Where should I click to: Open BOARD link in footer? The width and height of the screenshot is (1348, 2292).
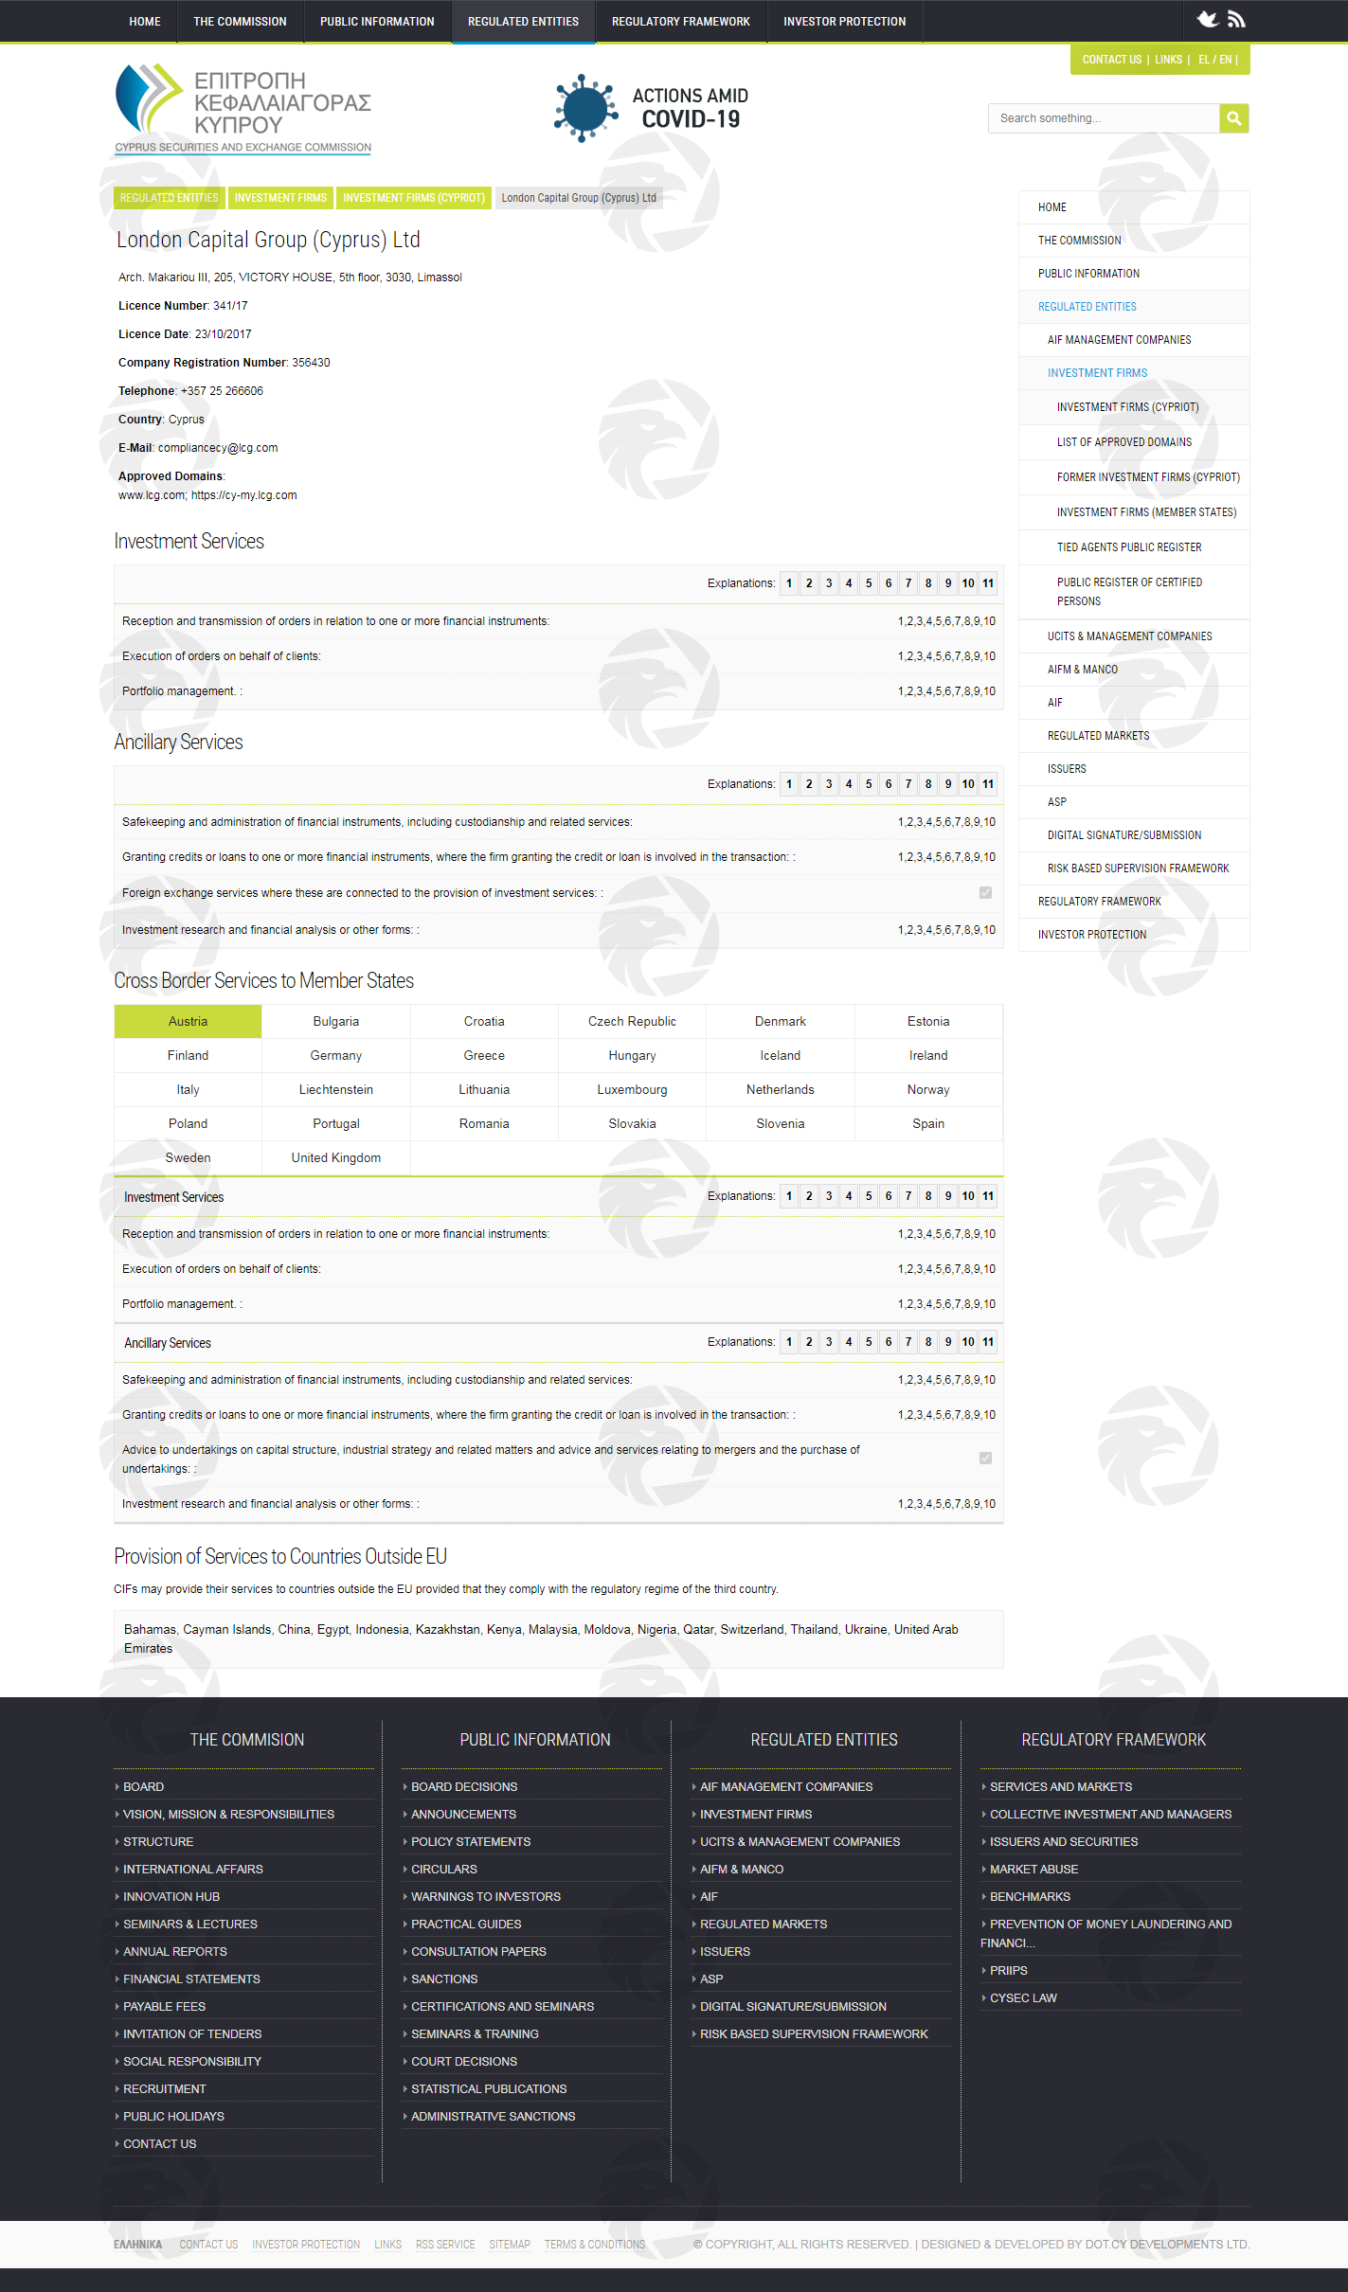tap(143, 1786)
